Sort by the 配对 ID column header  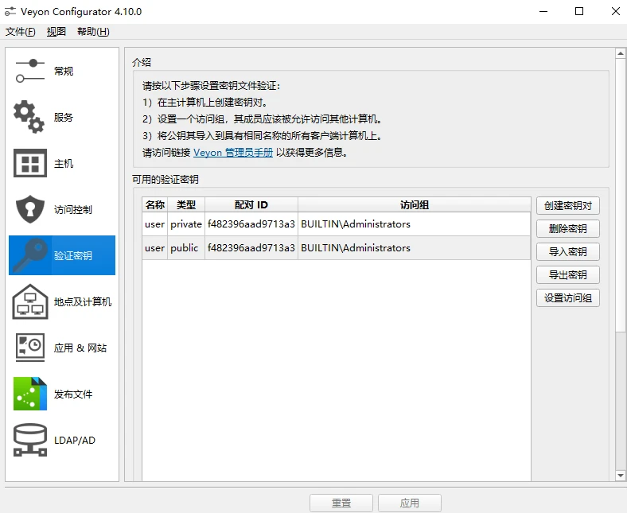tap(251, 204)
